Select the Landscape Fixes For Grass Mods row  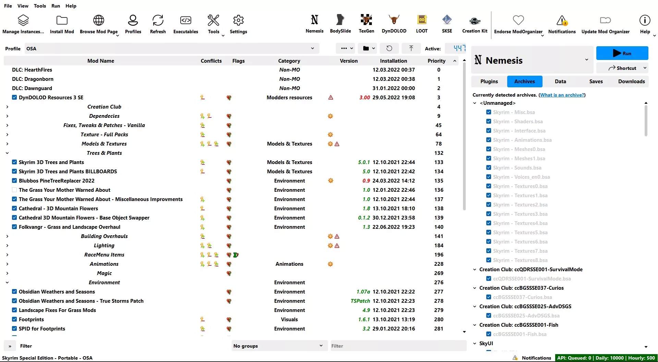231,310
